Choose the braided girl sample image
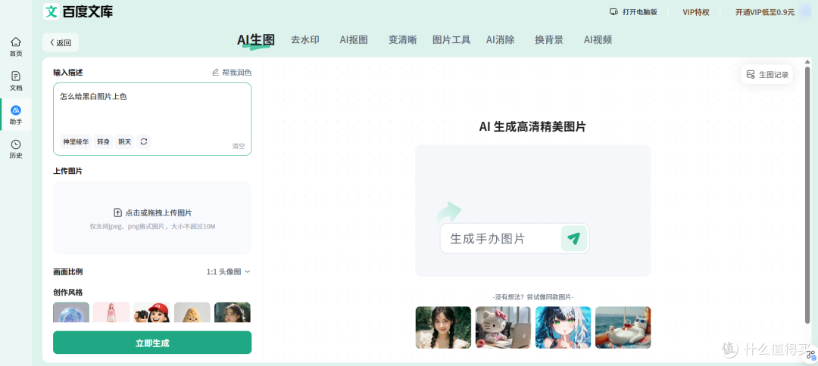The height and width of the screenshot is (366, 818). pyautogui.click(x=443, y=327)
